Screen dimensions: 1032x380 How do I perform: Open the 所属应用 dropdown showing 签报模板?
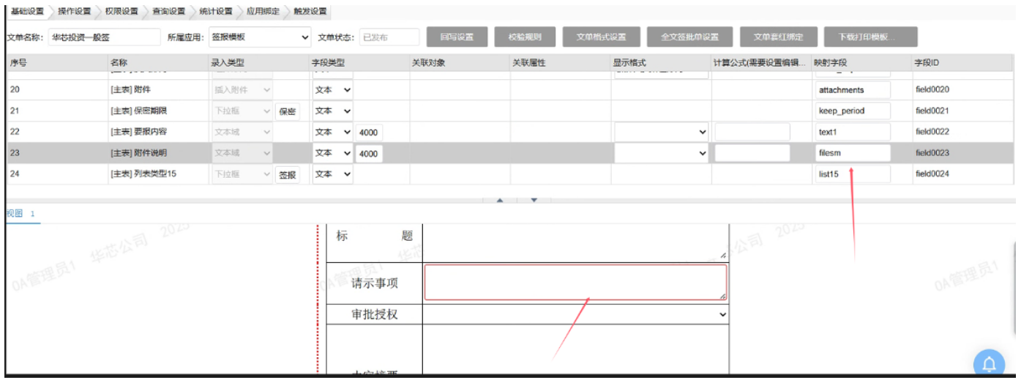coord(260,37)
